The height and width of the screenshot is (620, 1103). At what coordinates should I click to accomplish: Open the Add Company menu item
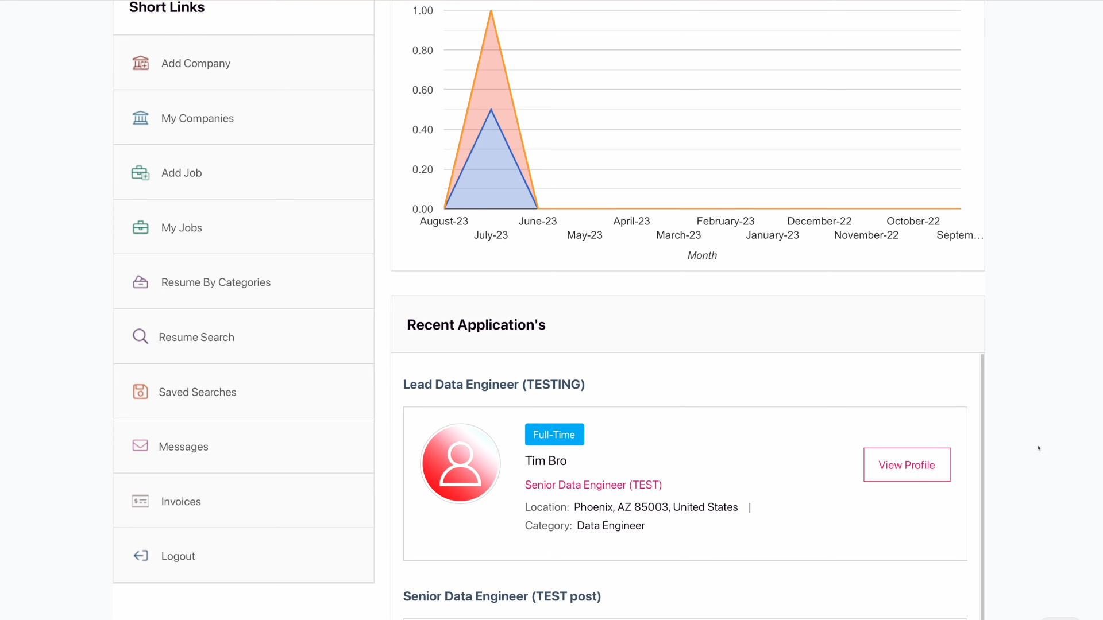click(x=195, y=63)
